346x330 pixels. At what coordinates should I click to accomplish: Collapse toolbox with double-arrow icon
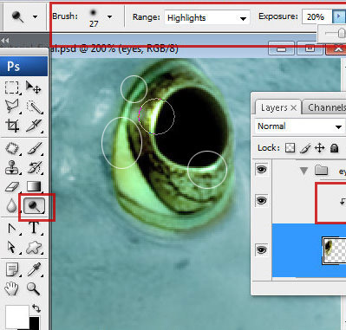[x=5, y=41]
